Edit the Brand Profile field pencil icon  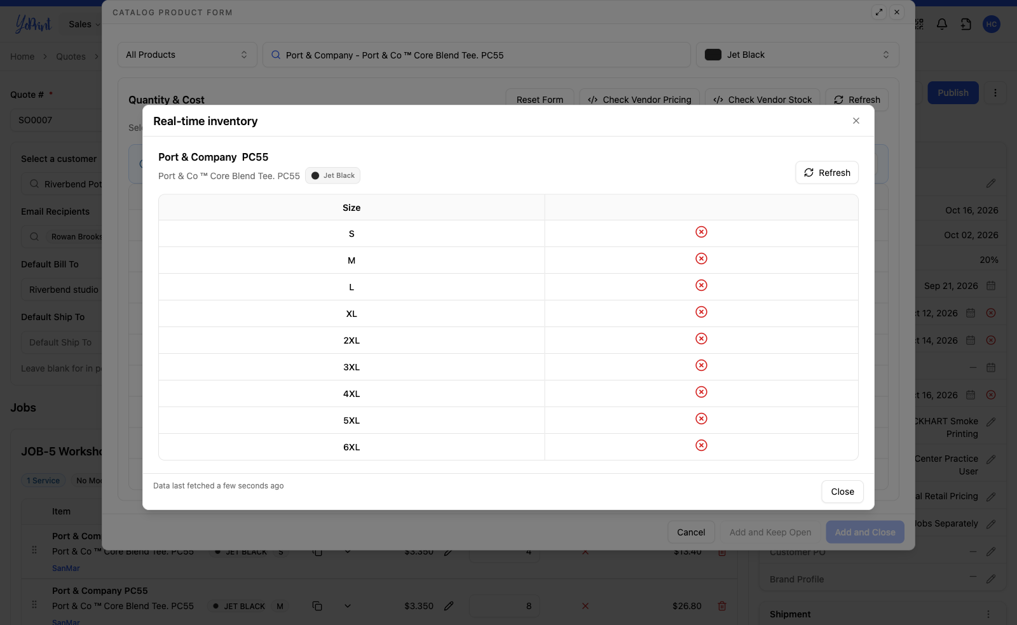tap(991, 579)
